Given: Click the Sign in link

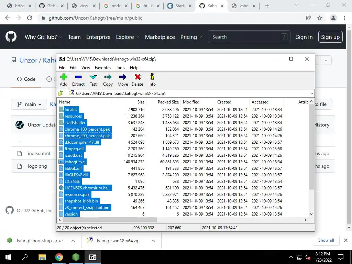Looking at the screenshot, I should (304, 37).
